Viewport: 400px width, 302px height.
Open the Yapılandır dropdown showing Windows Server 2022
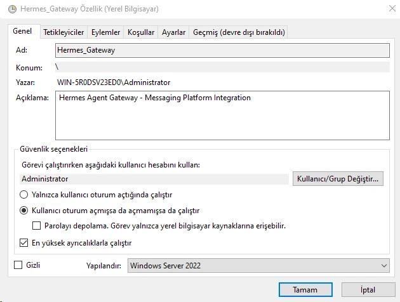(258, 266)
